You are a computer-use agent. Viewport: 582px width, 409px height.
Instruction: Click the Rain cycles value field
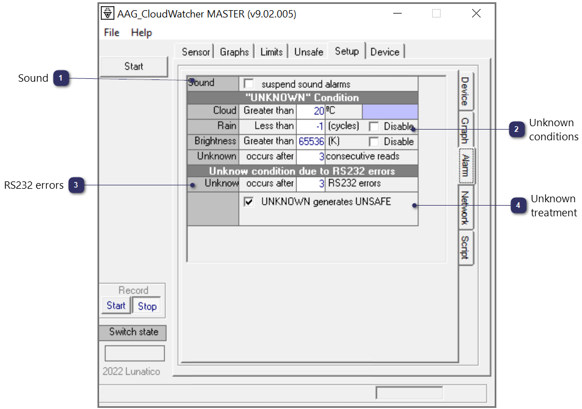pos(310,126)
